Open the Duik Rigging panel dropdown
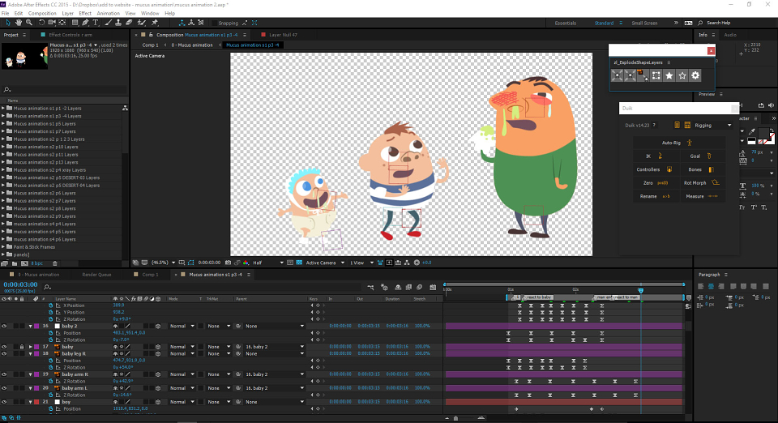 (712, 125)
